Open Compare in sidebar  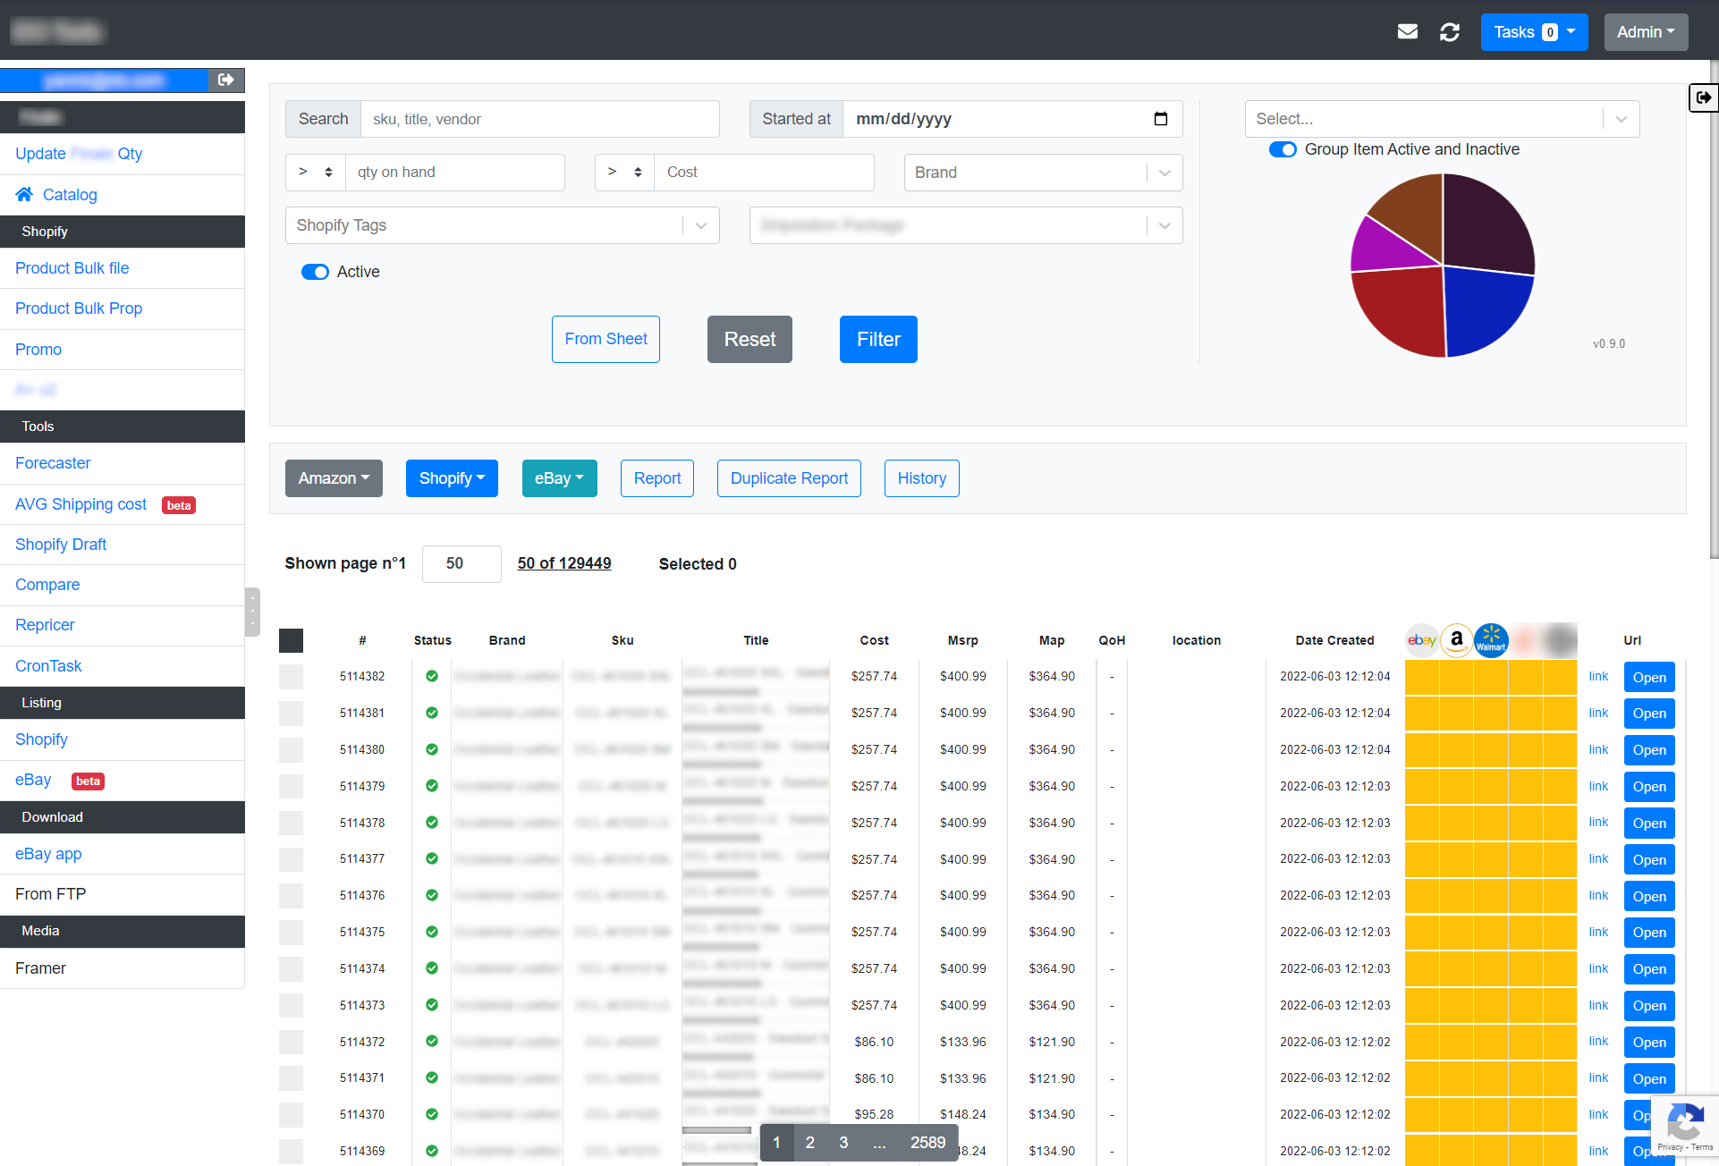coord(47,585)
